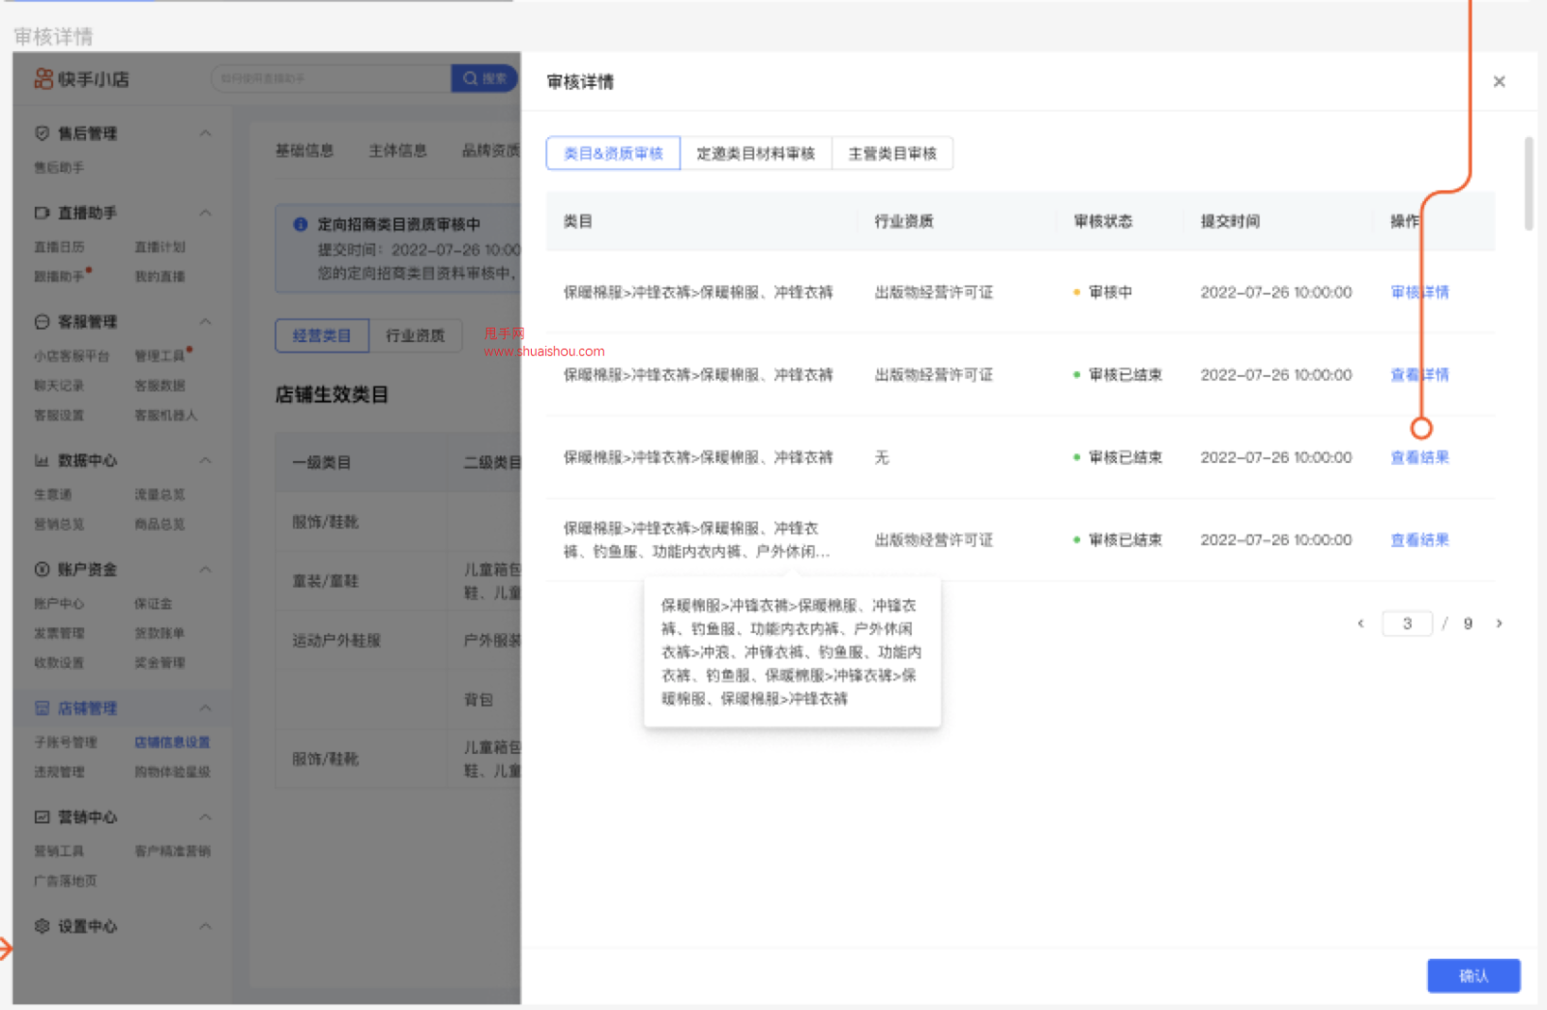Screen dimensions: 1547x1010
Task: Open the 主体信息 tab in background page
Action: click(x=397, y=151)
